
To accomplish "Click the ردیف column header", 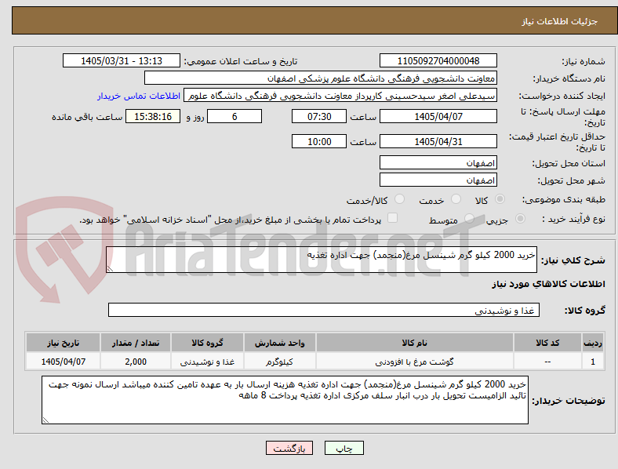I will point(593,343).
